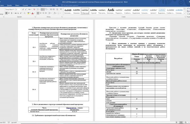Open the Paragraph dialog launcher
The height and width of the screenshot is (124, 190).
point(62,17)
